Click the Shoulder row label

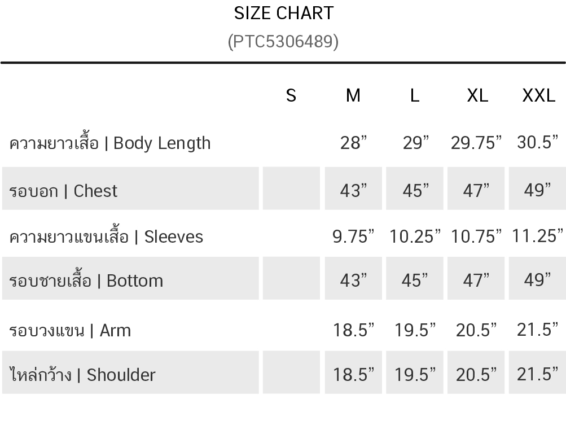click(82, 375)
